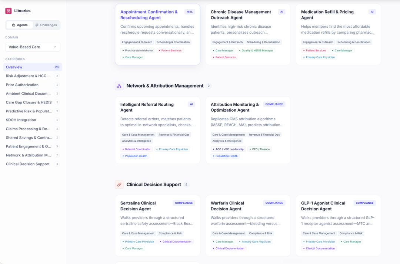Click the AI badge on Intelligent Referral Routing

pyautogui.click(x=191, y=104)
